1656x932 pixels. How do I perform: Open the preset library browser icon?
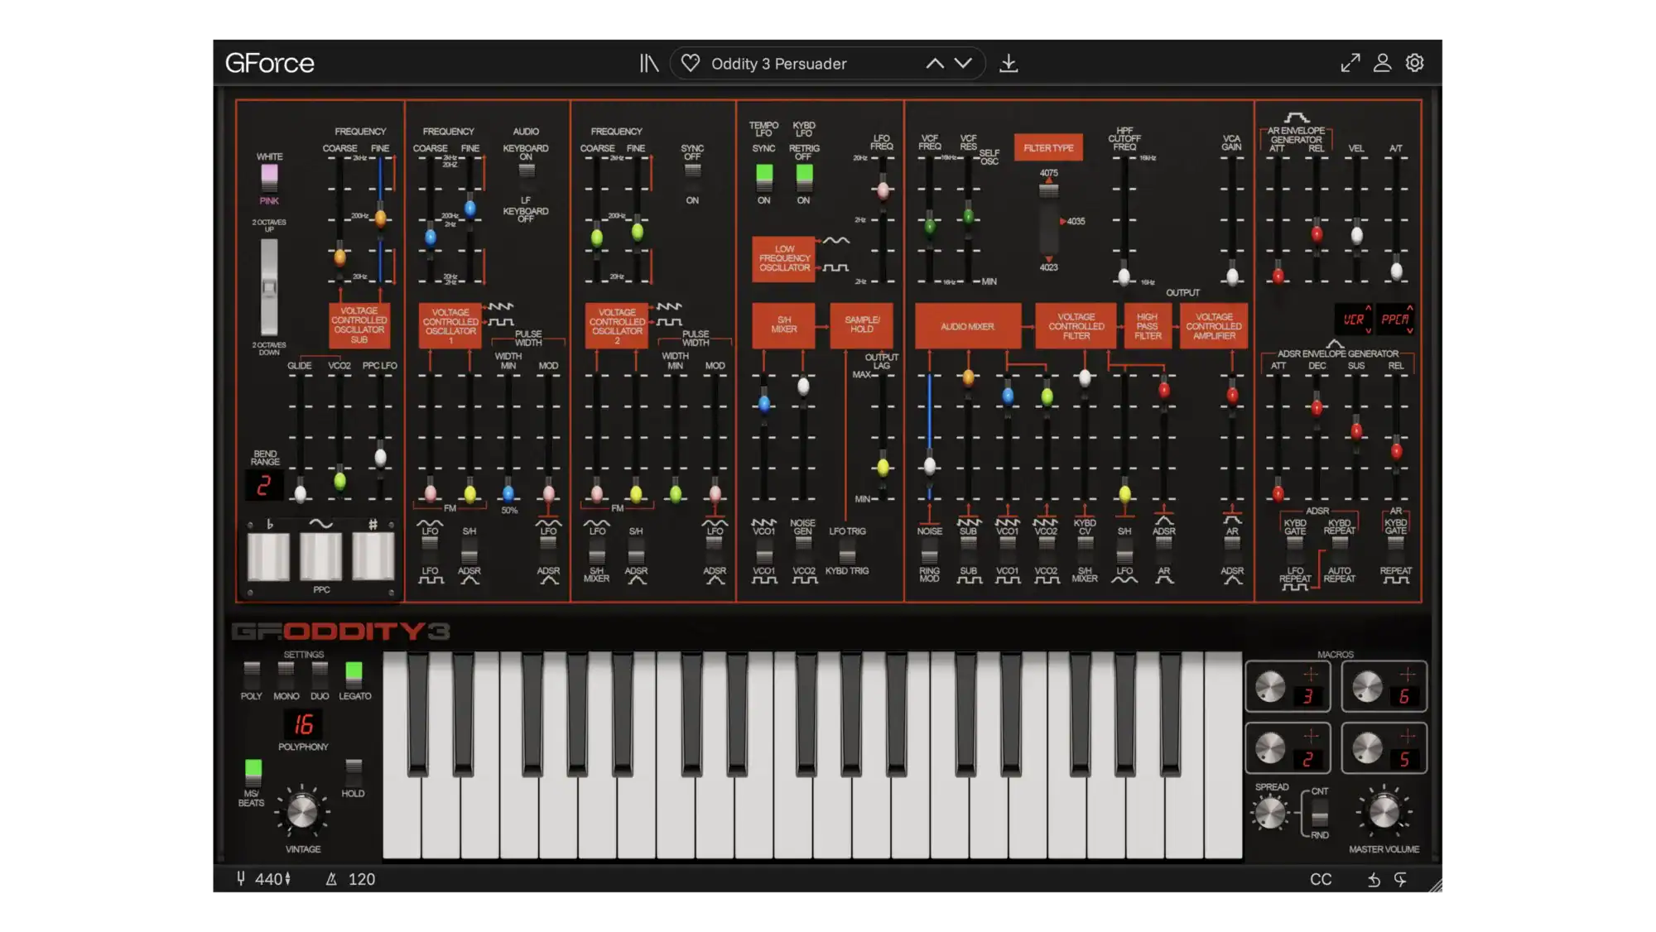click(648, 63)
